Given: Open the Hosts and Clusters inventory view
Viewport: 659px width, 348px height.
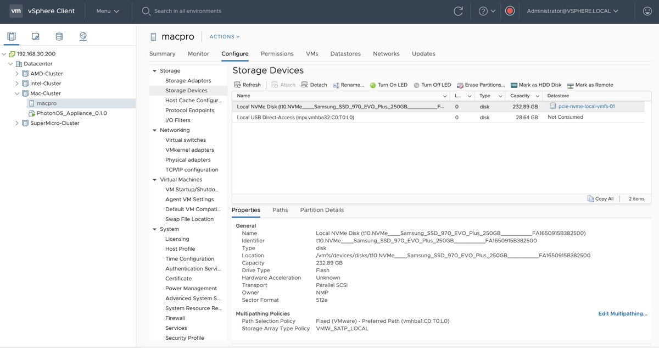Looking at the screenshot, I should coord(12,37).
